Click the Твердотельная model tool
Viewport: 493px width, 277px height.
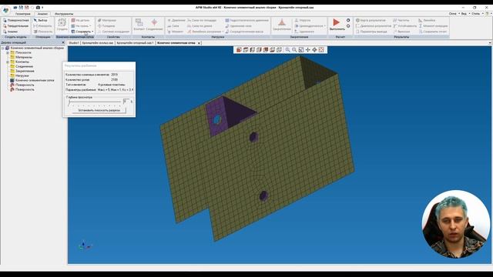pyautogui.click(x=15, y=25)
